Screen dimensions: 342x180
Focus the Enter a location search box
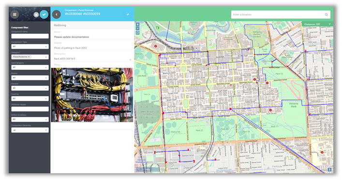pos(281,14)
